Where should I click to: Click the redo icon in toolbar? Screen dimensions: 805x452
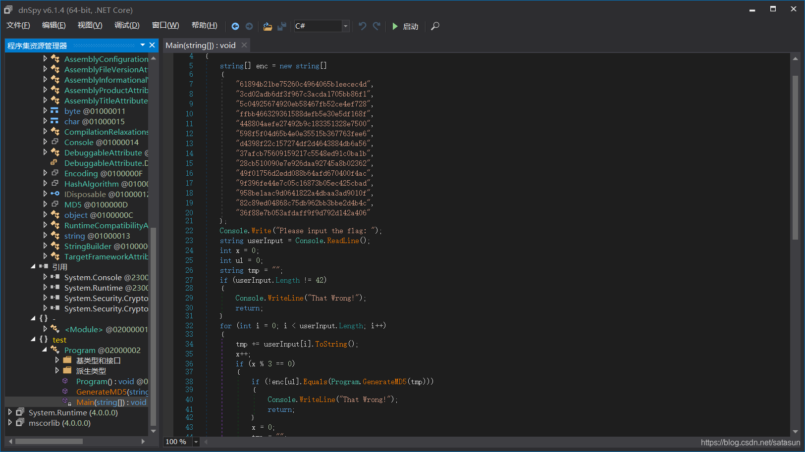(x=376, y=26)
